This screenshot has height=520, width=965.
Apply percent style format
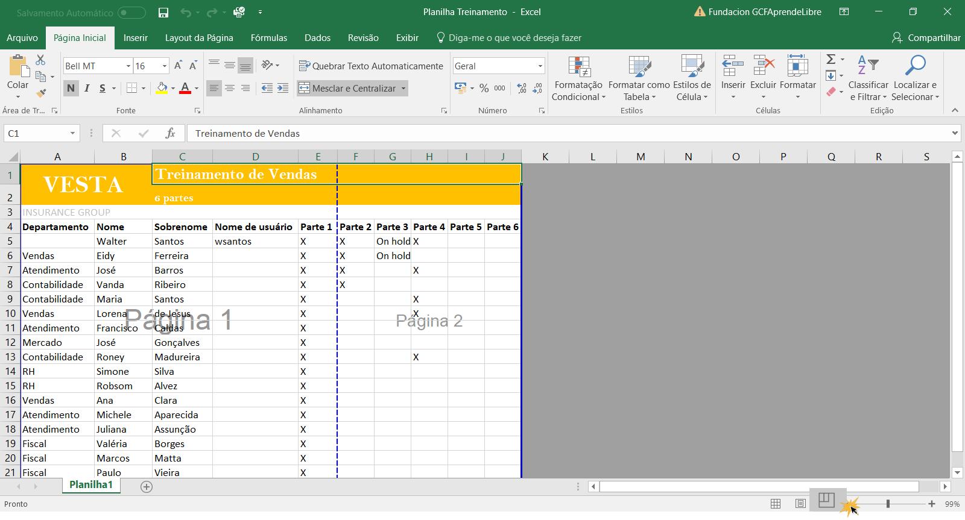484,88
